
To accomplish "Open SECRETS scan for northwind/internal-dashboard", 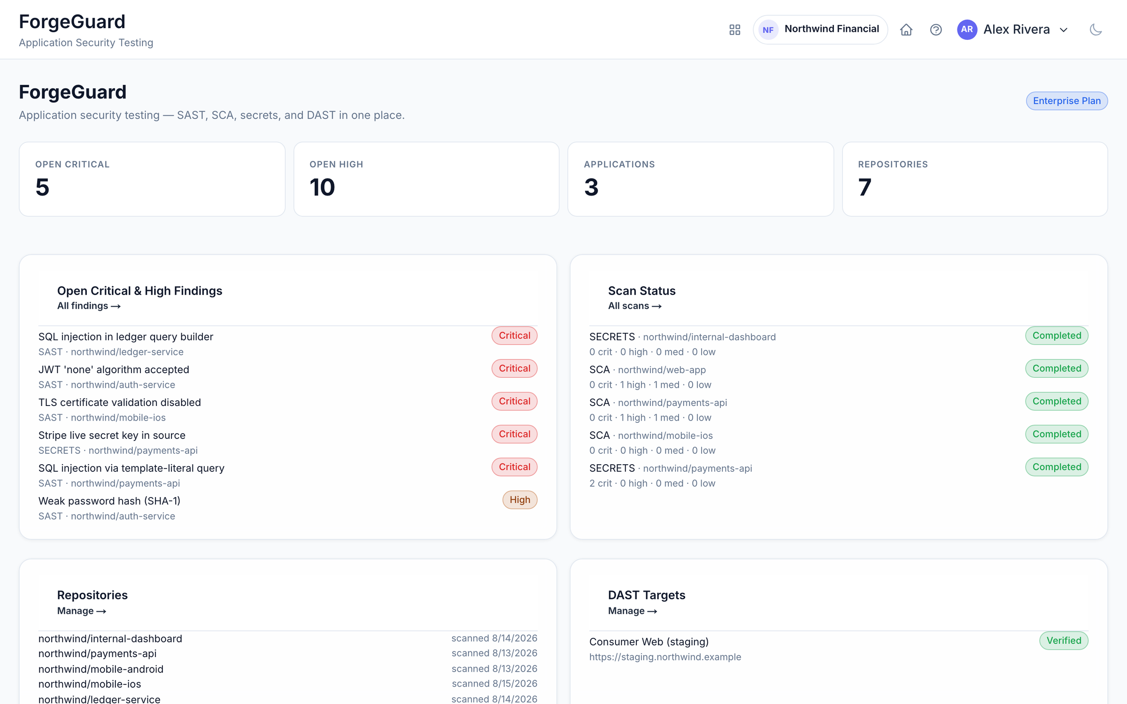I will click(839, 344).
